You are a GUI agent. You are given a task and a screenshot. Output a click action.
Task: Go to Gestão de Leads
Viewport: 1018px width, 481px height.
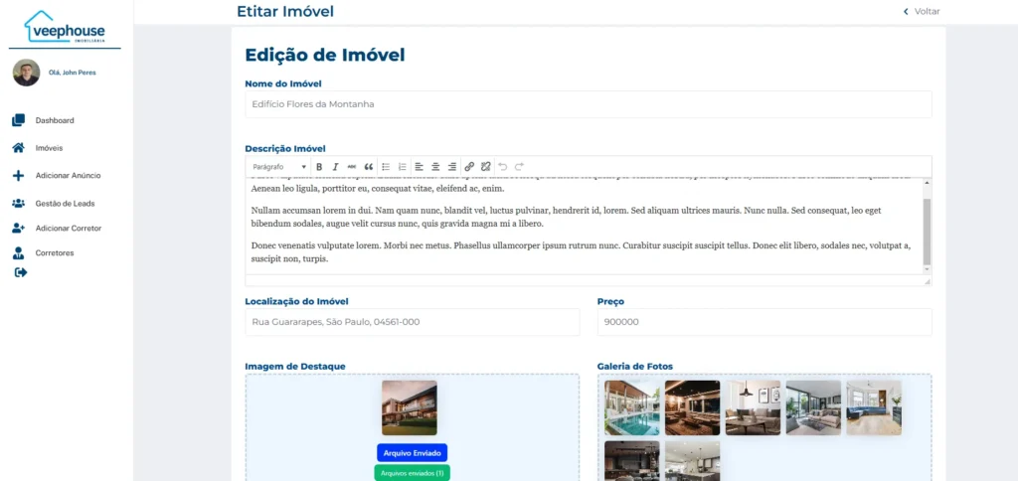point(64,203)
